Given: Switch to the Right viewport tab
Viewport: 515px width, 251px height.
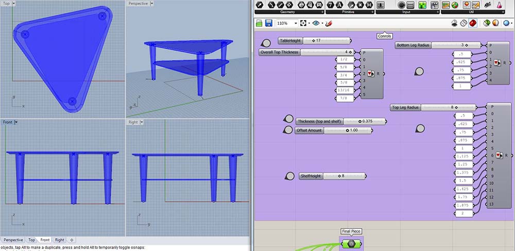Looking at the screenshot, I should (60, 240).
